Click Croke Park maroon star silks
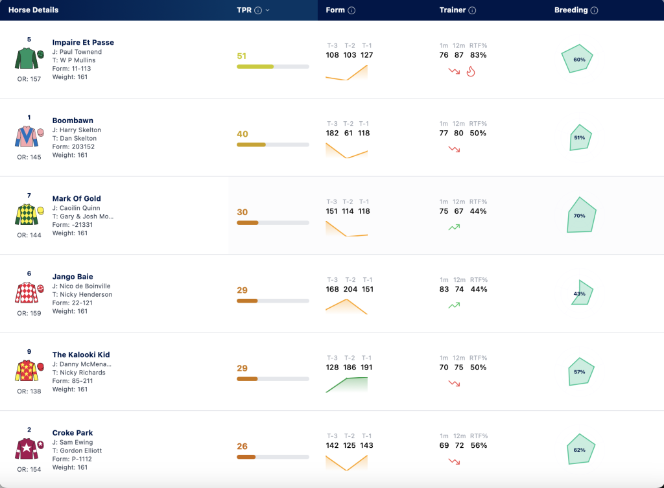Viewport: 664px width, 488px height. [x=29, y=448]
